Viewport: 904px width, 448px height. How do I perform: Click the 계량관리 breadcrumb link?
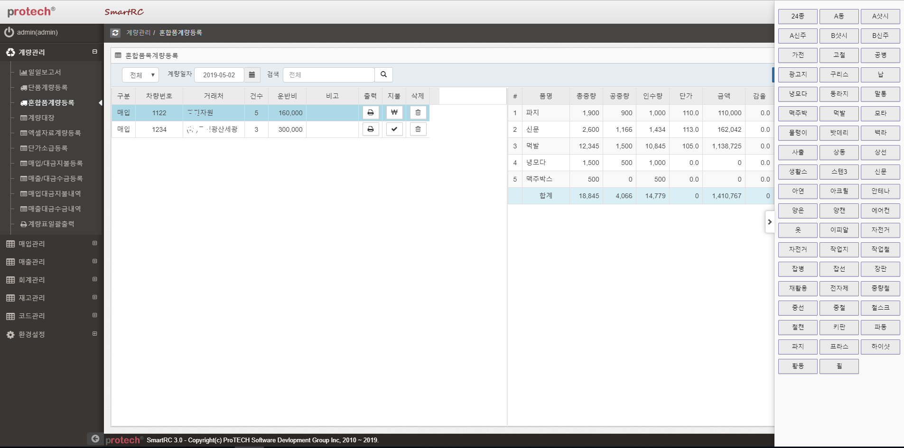coord(138,33)
